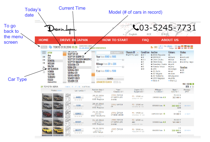210x142 pixels.
Task: Click the download icon beside SAVE
Action: 120,82
